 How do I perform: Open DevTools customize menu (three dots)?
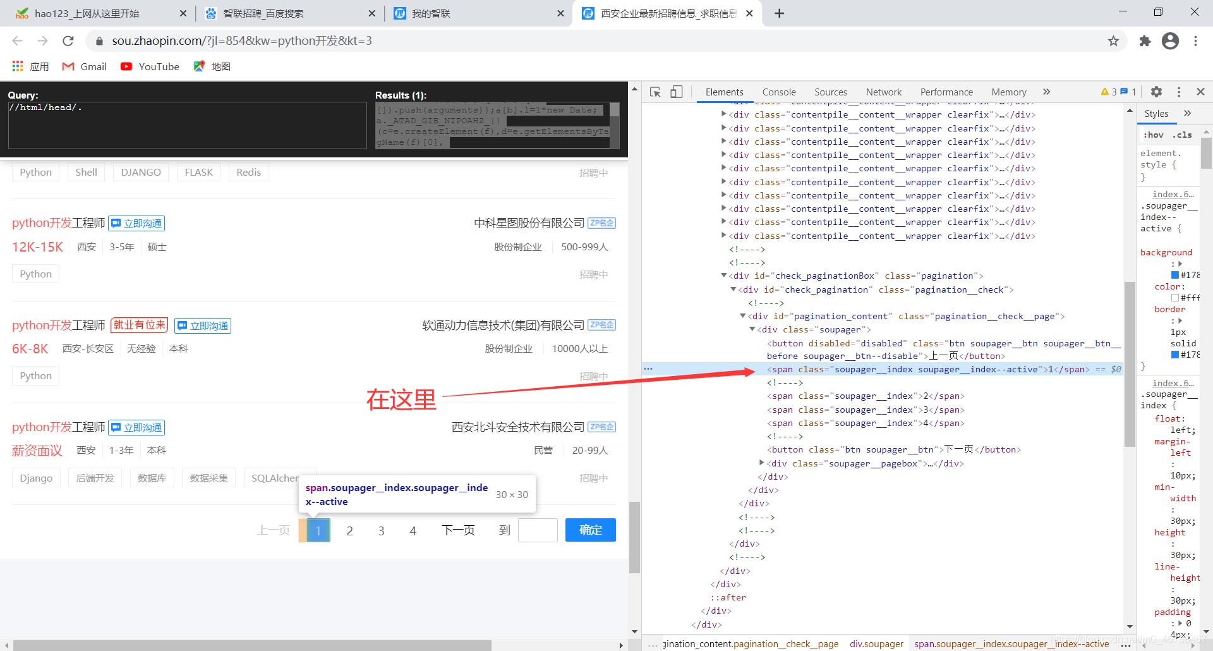click(x=1178, y=92)
